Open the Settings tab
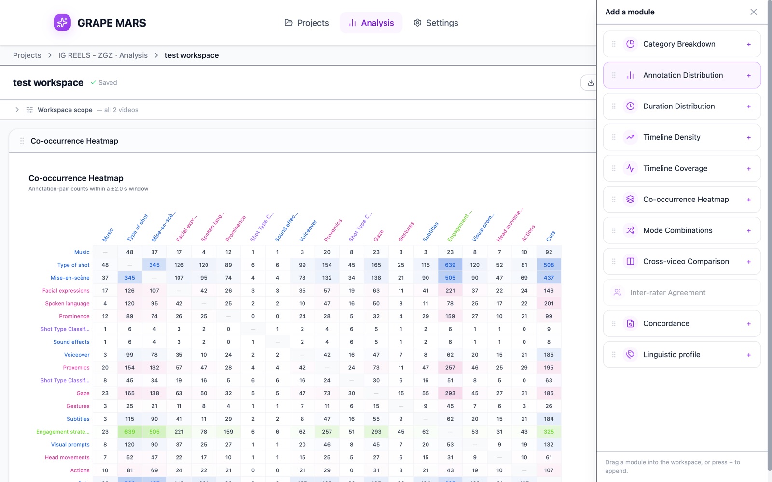 tap(436, 23)
